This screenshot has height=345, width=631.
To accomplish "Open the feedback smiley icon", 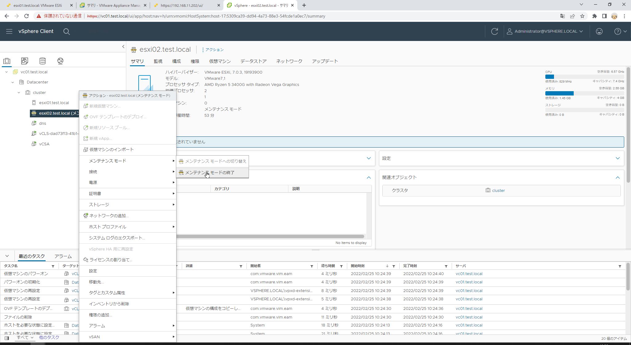I will pyautogui.click(x=599, y=31).
